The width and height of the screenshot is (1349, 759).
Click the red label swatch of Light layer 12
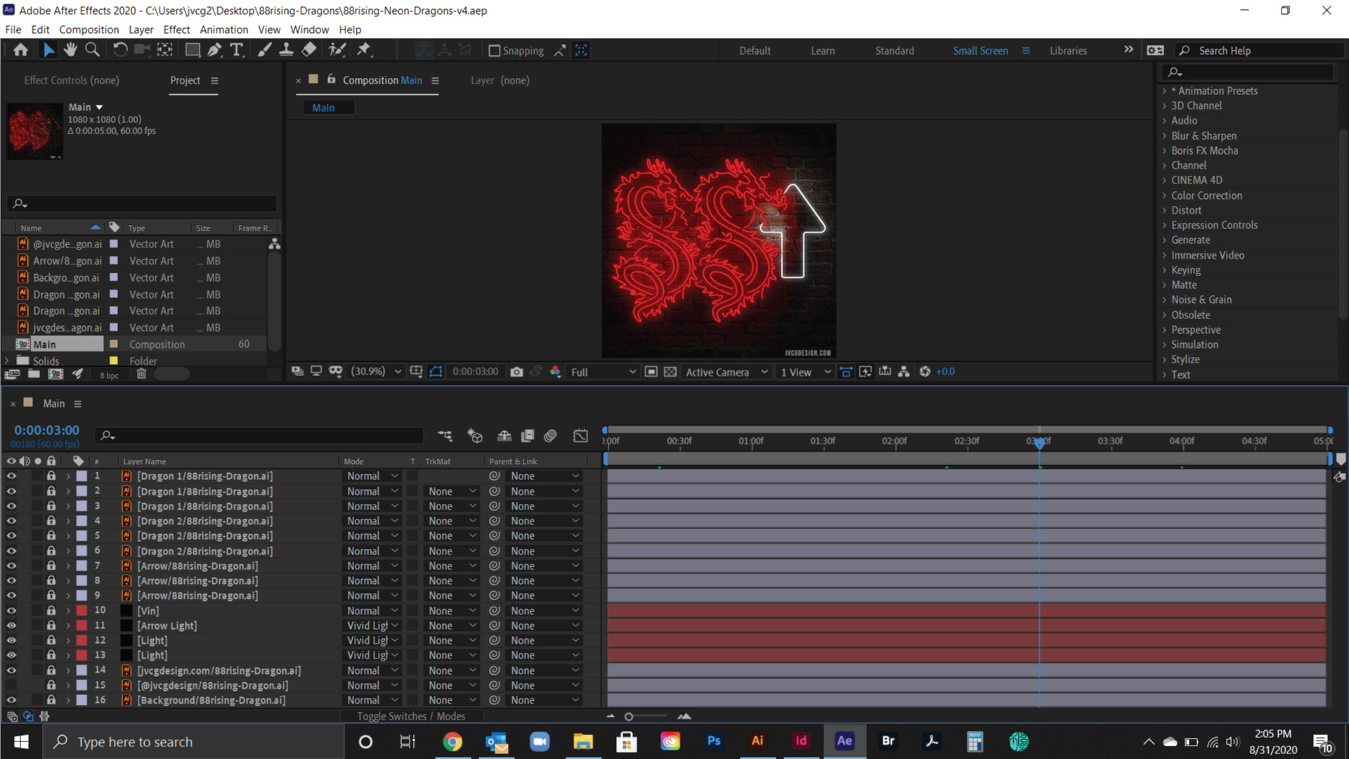point(82,640)
